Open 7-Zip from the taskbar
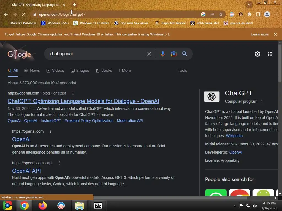The height and width of the screenshot is (211, 282). click(x=98, y=206)
